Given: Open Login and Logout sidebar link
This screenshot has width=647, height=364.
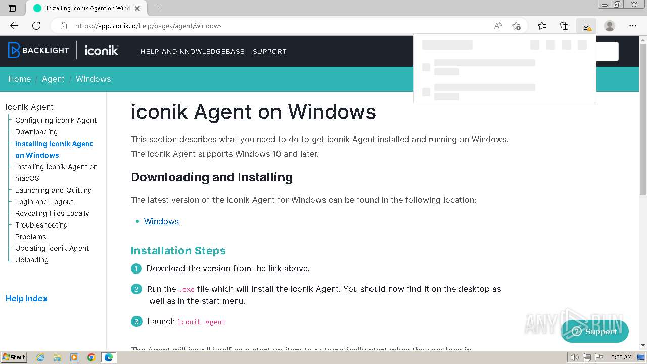Looking at the screenshot, I should (44, 202).
